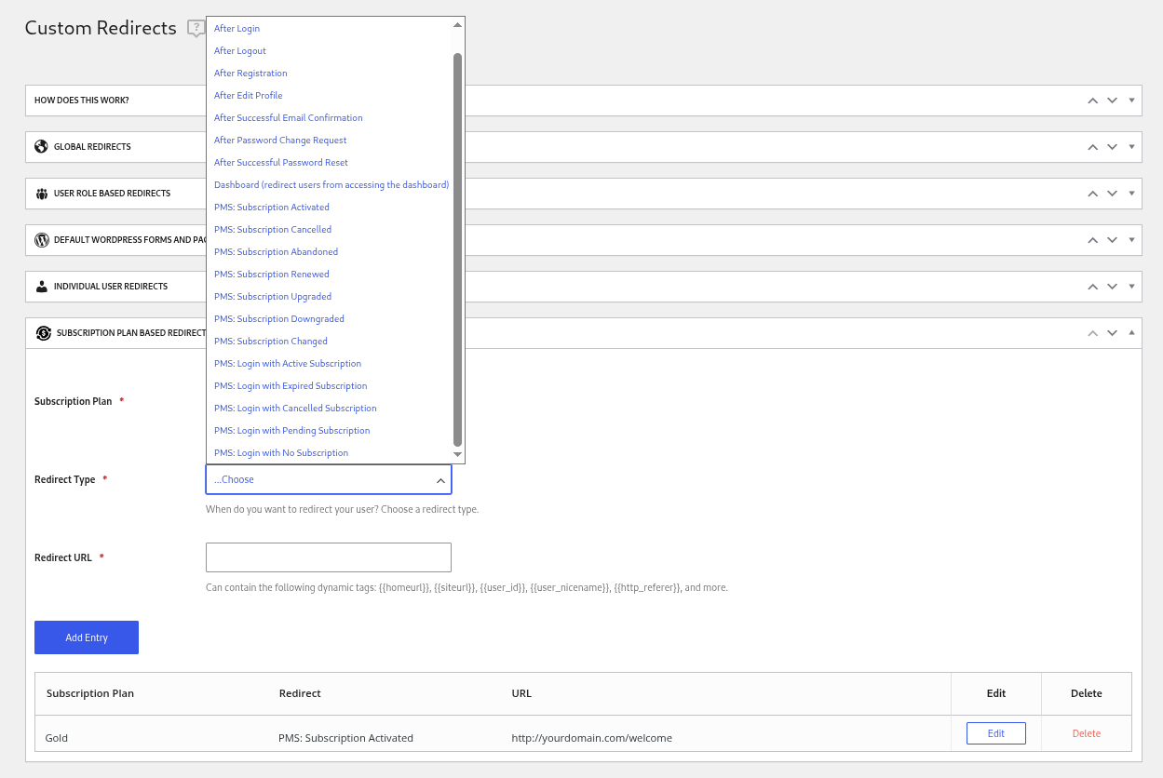
Task: Click inside the Redirect URL input field
Action: [328, 557]
